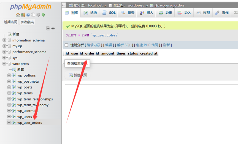
Task: Click the server icon in breadcrumb
Action: (x=71, y=6)
